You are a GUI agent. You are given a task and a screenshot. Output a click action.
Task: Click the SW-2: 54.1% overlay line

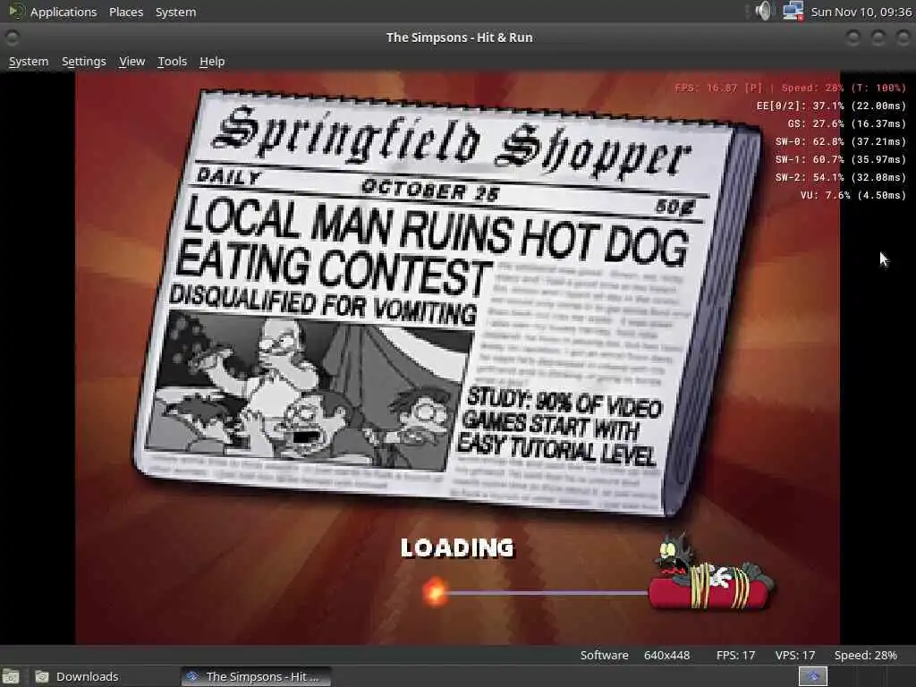[x=841, y=177]
